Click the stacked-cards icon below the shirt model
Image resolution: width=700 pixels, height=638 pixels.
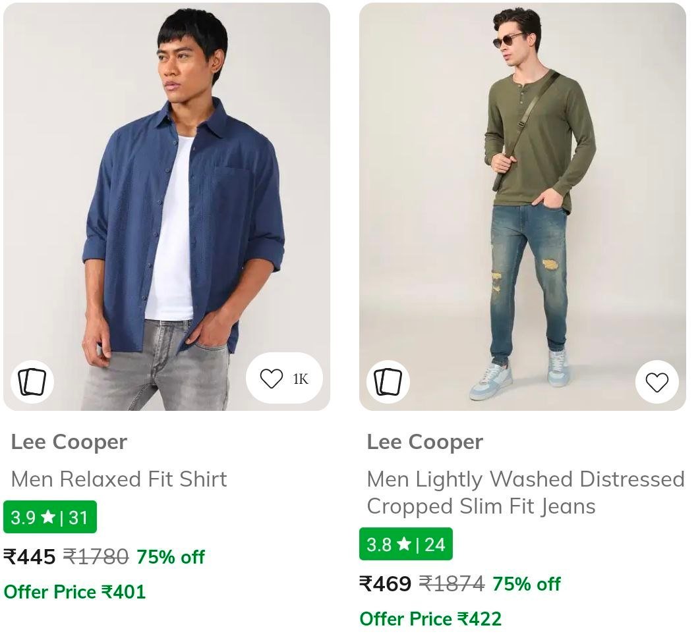[x=32, y=381]
